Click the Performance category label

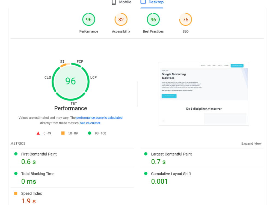[x=89, y=31]
